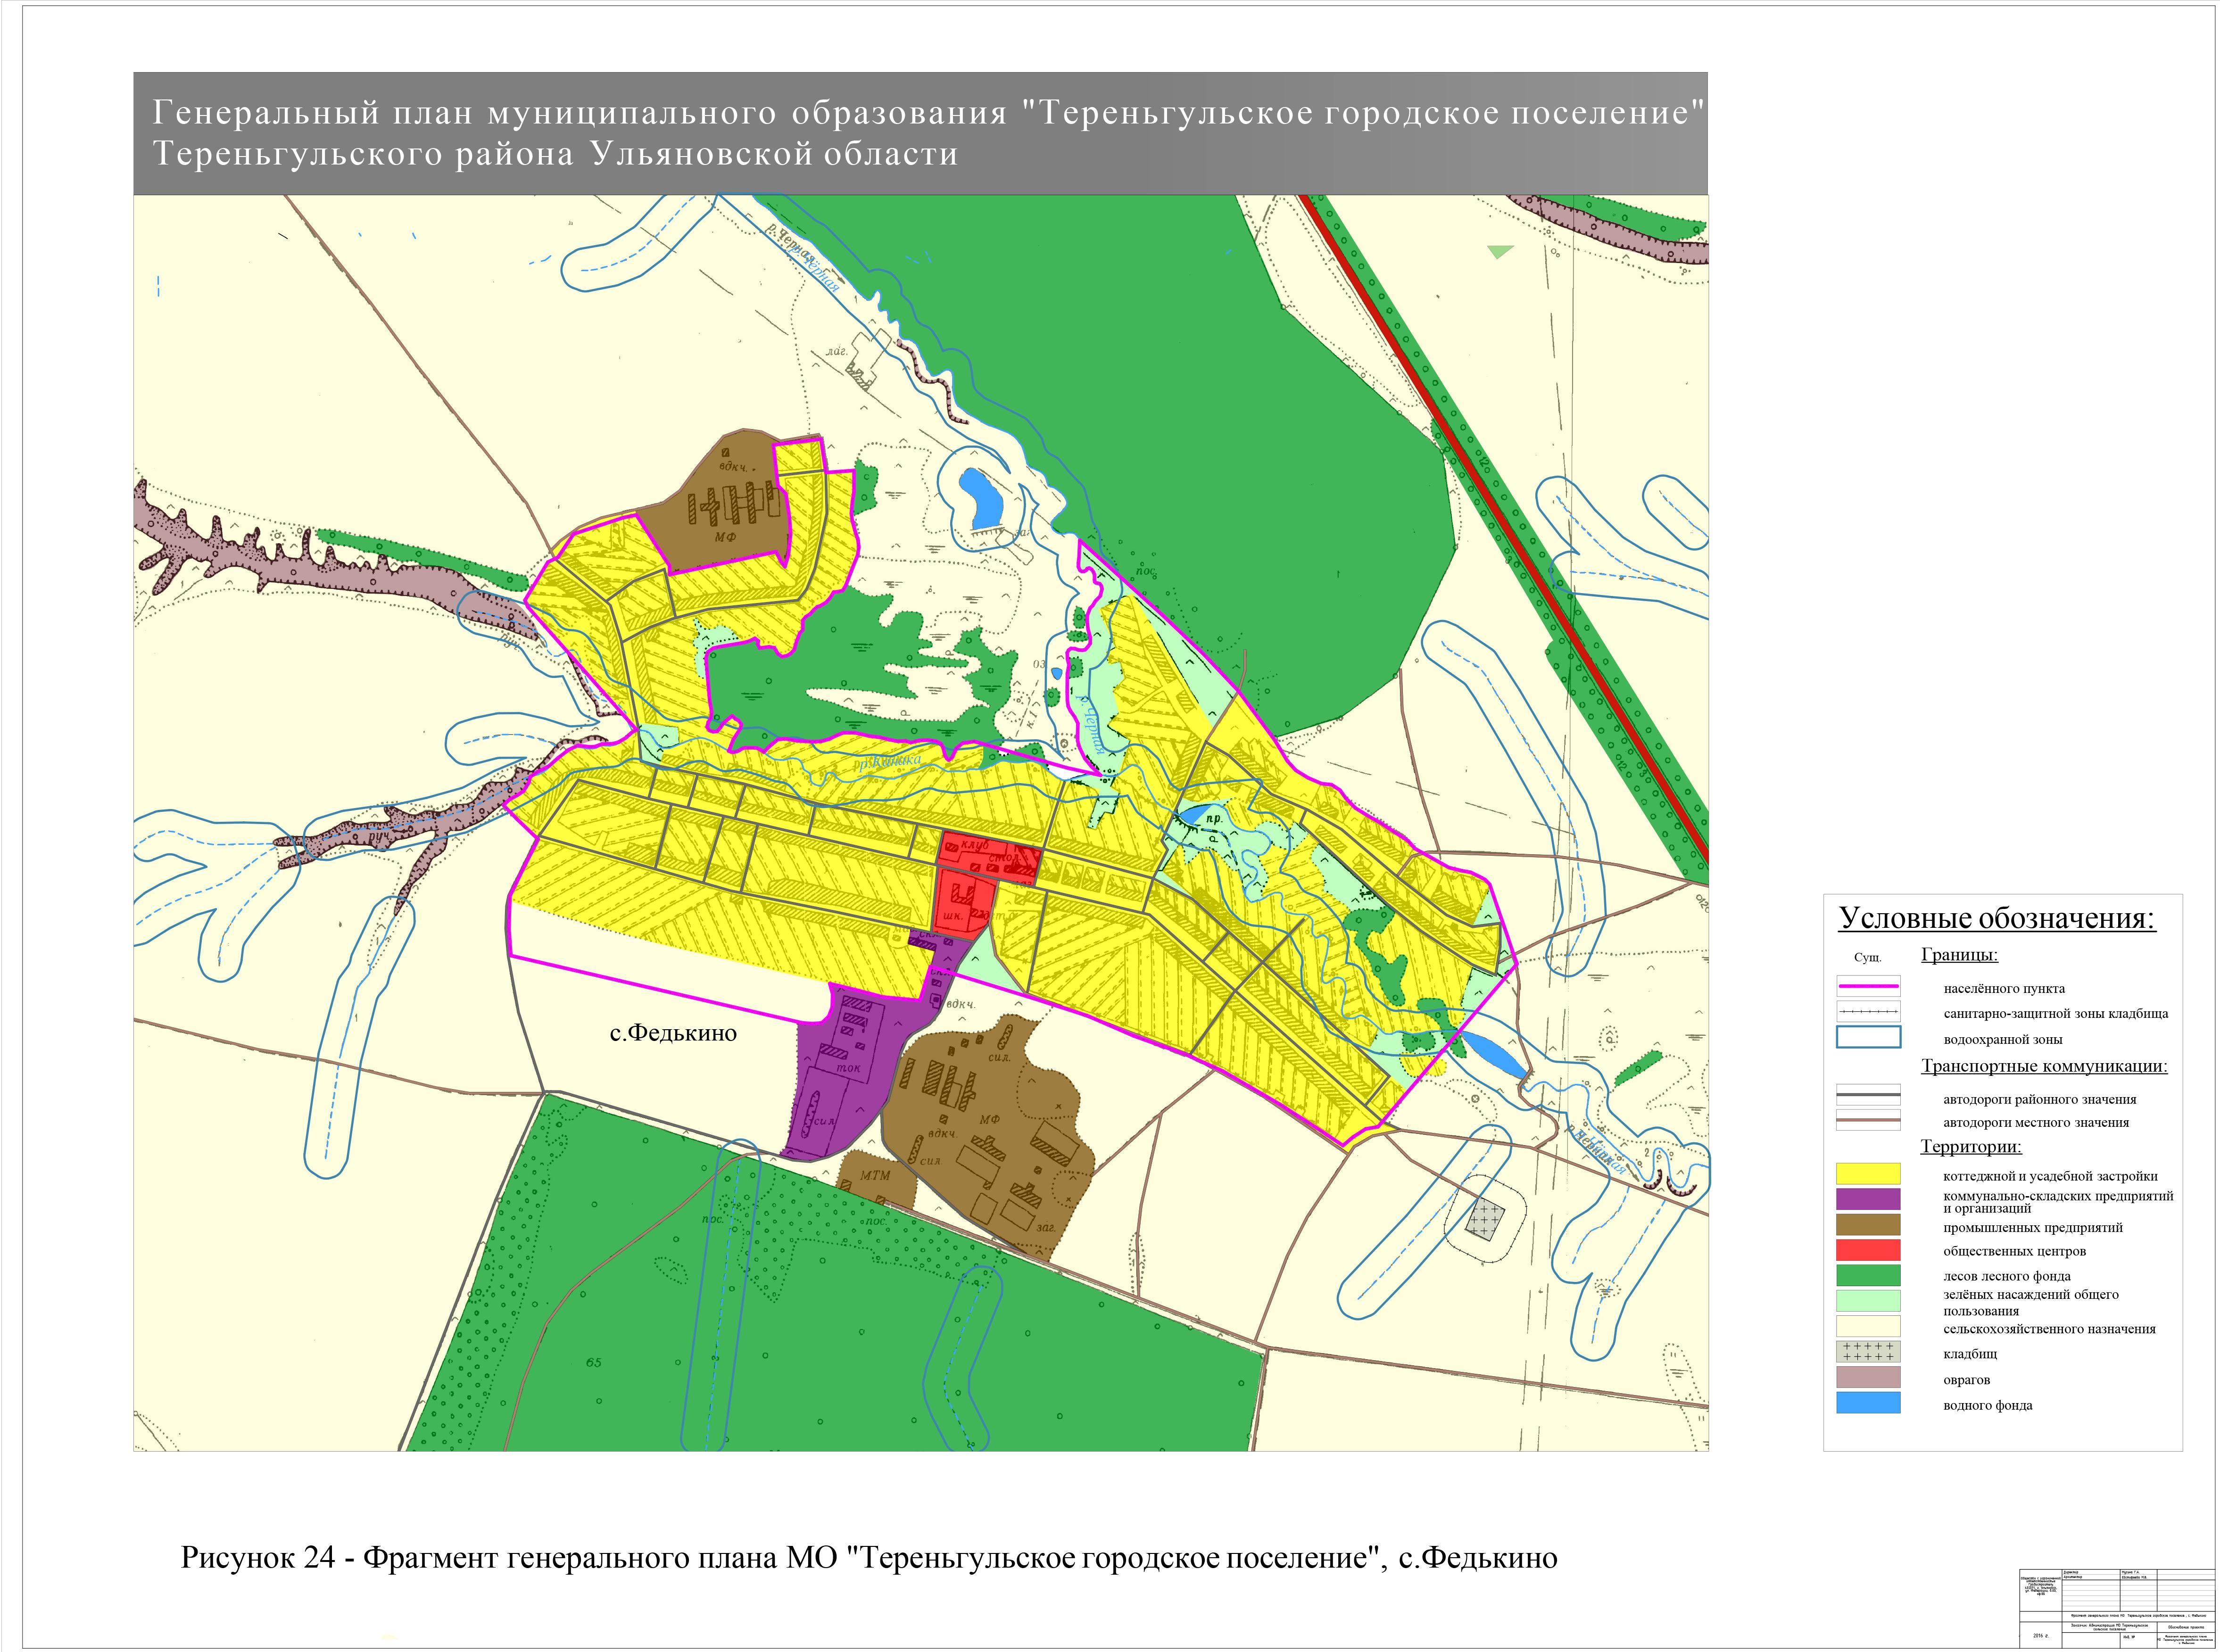The image size is (2220, 1652).
Task: Click the district roads legend line sample
Action: 1868,1095
